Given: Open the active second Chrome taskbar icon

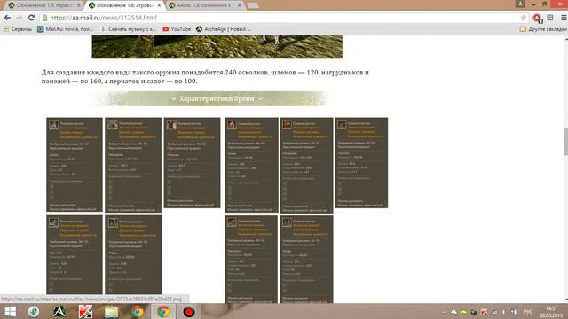Looking at the screenshot, I should [x=163, y=311].
